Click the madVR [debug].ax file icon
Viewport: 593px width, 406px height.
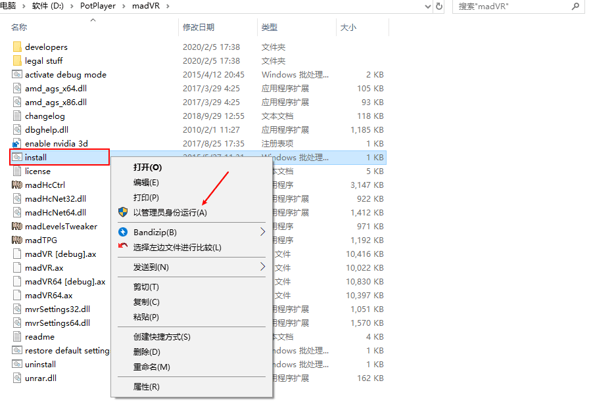(x=17, y=254)
